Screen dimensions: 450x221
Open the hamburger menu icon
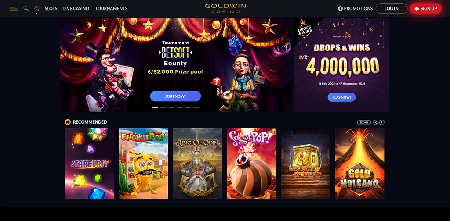point(14,9)
